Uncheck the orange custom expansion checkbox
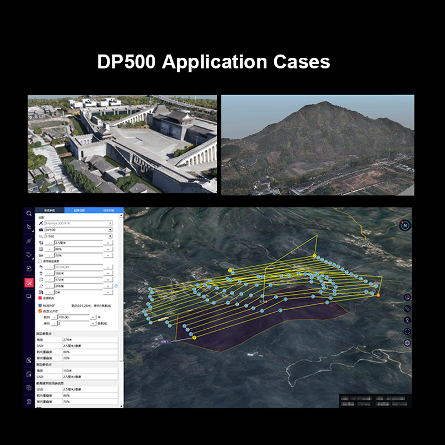Viewport: 445px width, 445px height. coord(39,311)
